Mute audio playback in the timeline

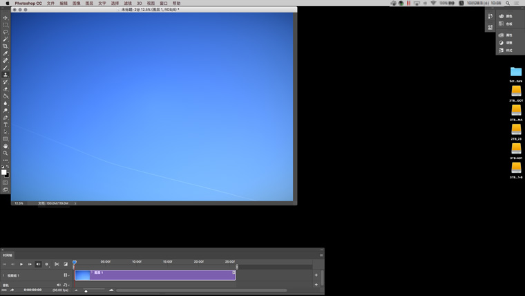38,264
